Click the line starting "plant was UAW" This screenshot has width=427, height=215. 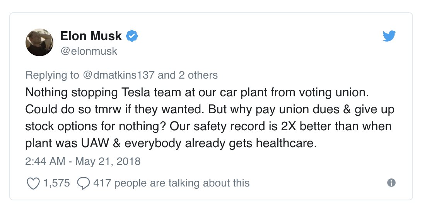[171, 144]
